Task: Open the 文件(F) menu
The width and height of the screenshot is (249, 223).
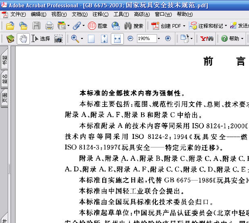Action: [18, 14]
